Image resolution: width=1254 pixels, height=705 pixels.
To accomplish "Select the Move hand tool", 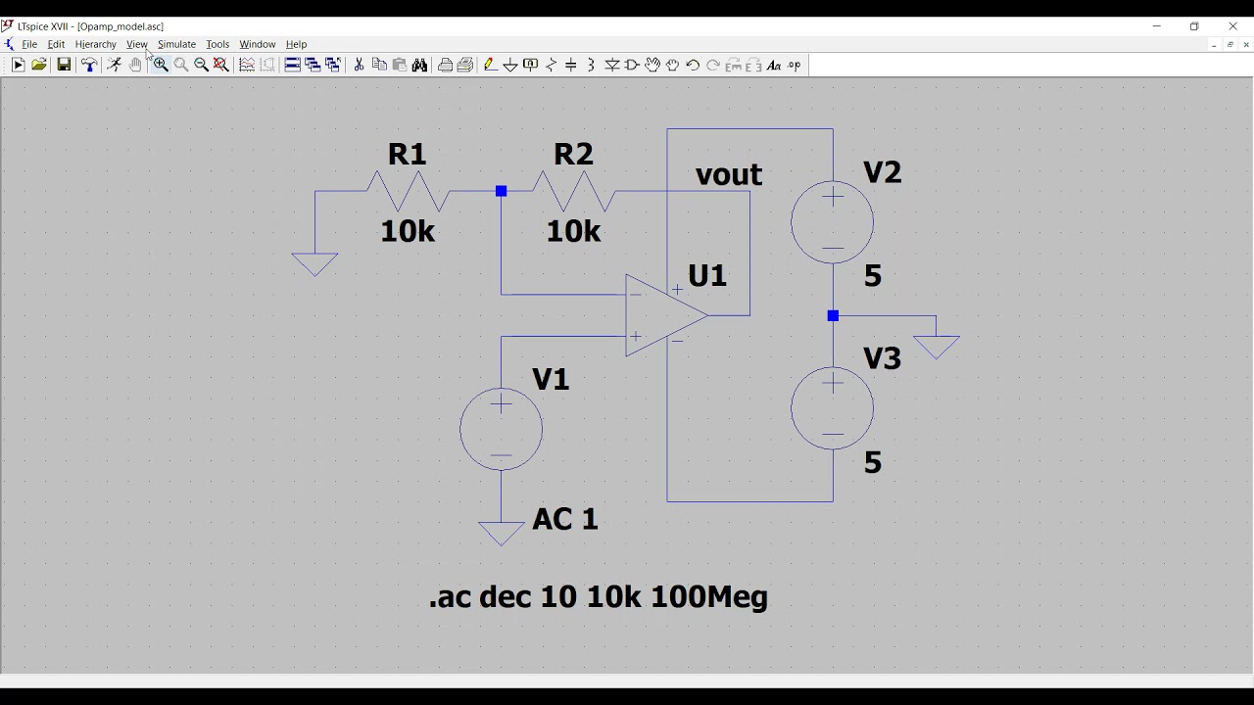I will tap(652, 65).
